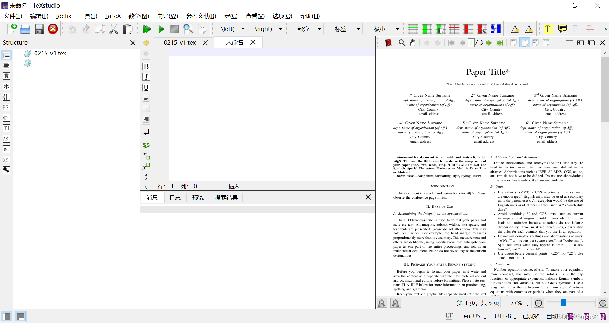
Task: Toggle the asterisk symbols side panel icon
Action: [x=6, y=86]
